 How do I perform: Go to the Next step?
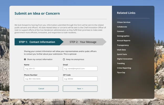(80, 89)
